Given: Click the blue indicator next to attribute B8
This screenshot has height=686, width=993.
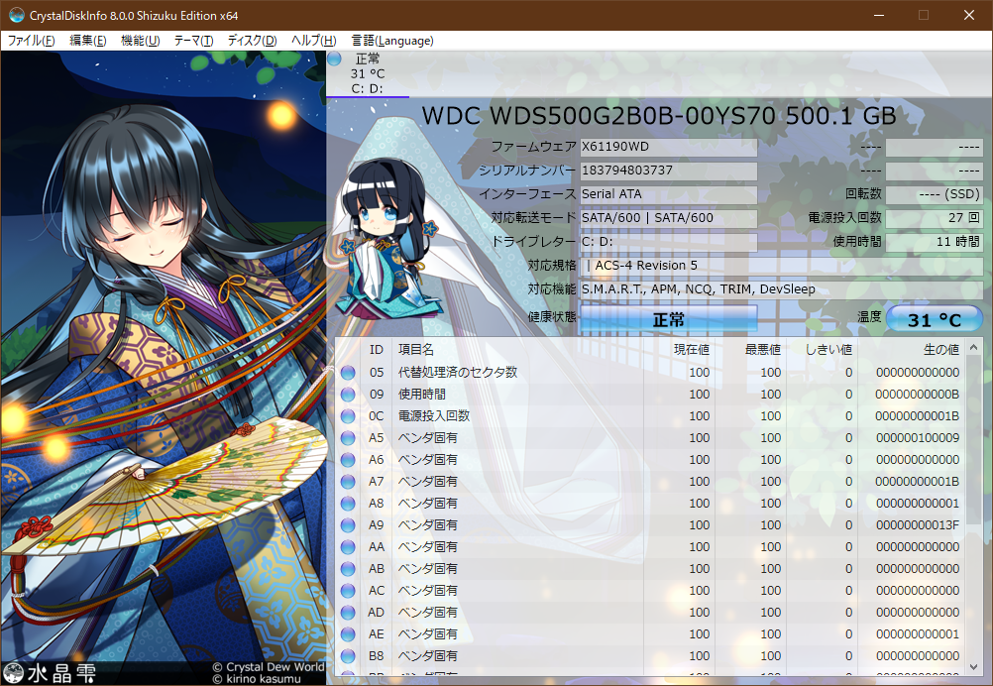Looking at the screenshot, I should click(x=347, y=655).
